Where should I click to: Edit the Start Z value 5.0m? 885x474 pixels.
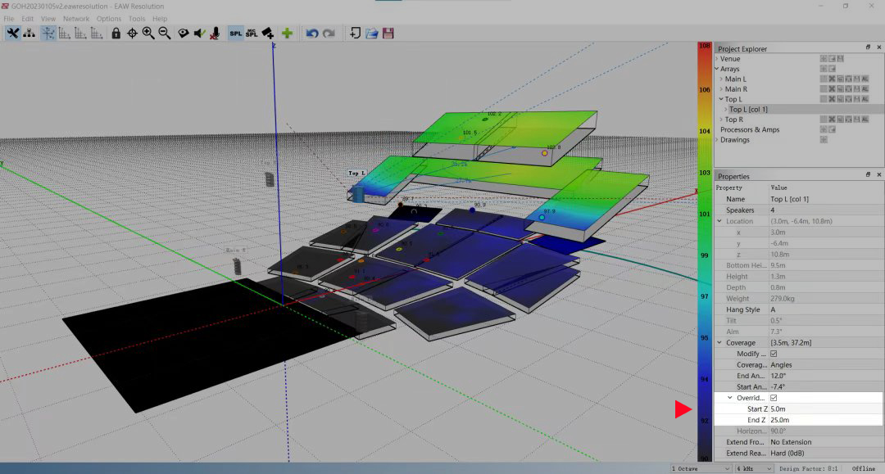(826, 409)
